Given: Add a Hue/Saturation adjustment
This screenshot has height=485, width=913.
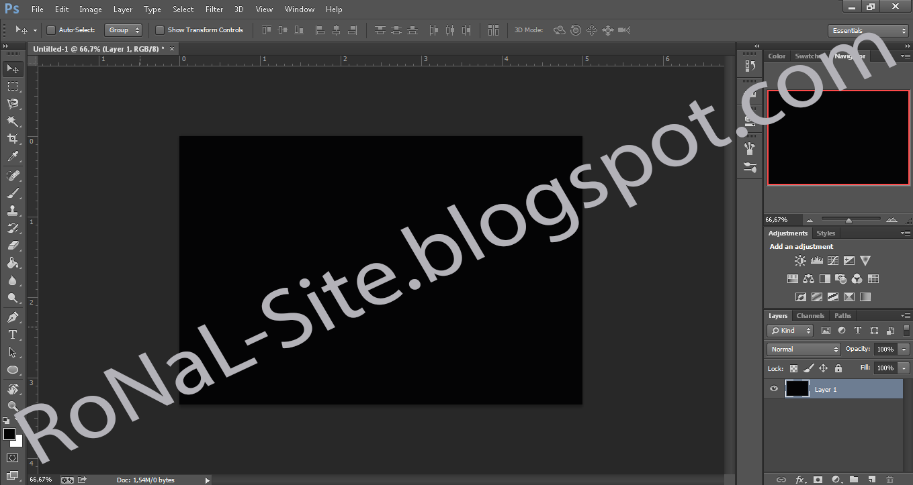Looking at the screenshot, I should (792, 278).
